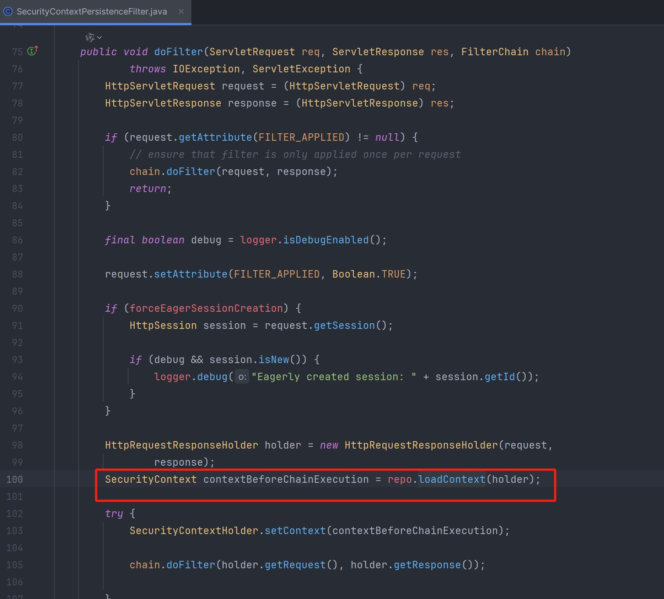
Task: Click the implements-method gutter icon on line 75
Action: point(32,51)
